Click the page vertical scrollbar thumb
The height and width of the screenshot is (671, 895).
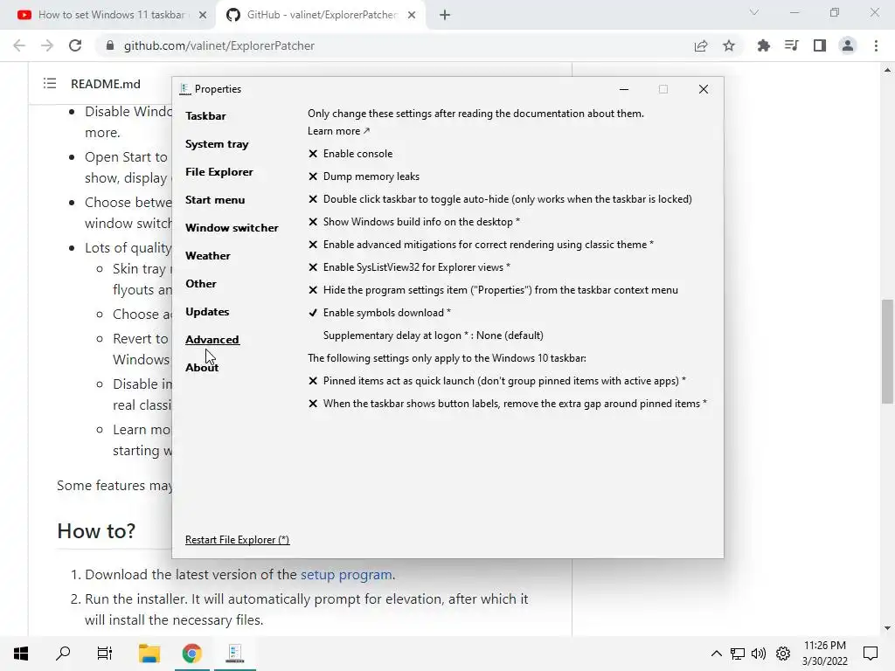tap(887, 351)
